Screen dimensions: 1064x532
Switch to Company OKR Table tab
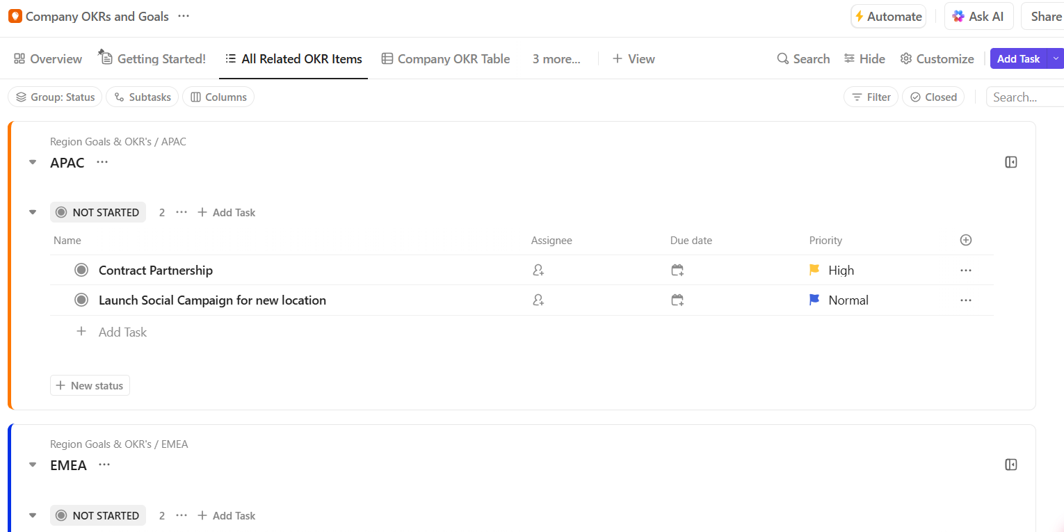(x=446, y=59)
